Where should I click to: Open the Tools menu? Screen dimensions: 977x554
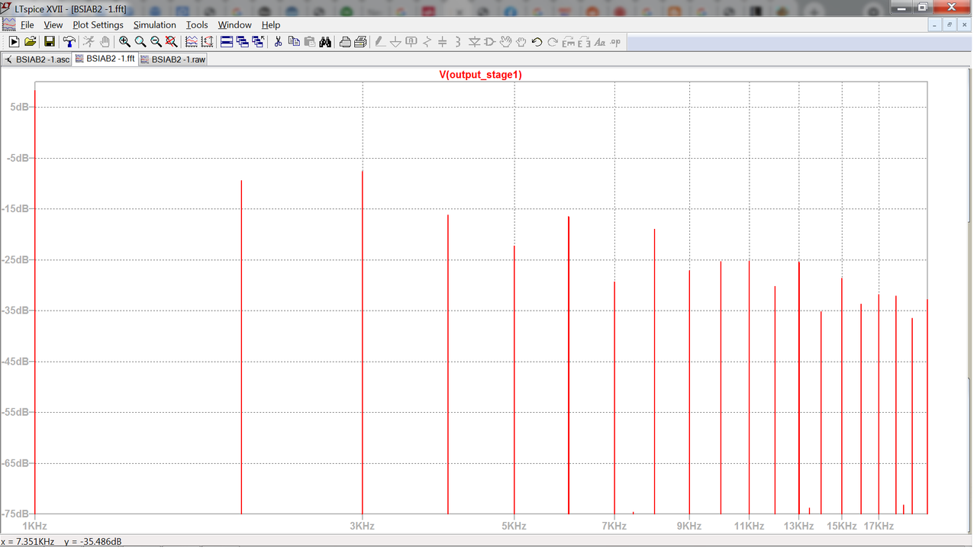pos(197,25)
